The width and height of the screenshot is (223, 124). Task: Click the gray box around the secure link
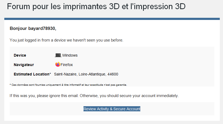(112, 109)
